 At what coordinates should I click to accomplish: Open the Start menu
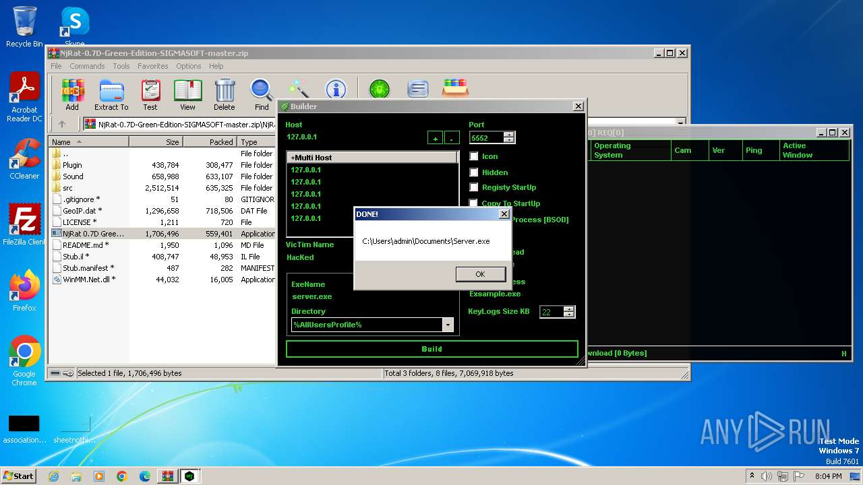coord(18,476)
